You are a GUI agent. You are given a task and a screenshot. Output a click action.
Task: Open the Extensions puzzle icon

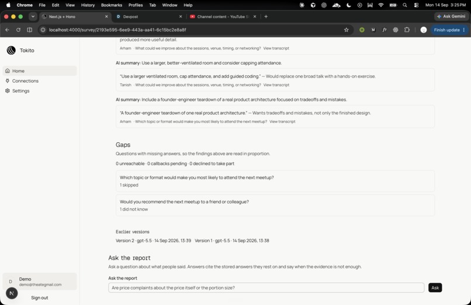tap(407, 30)
